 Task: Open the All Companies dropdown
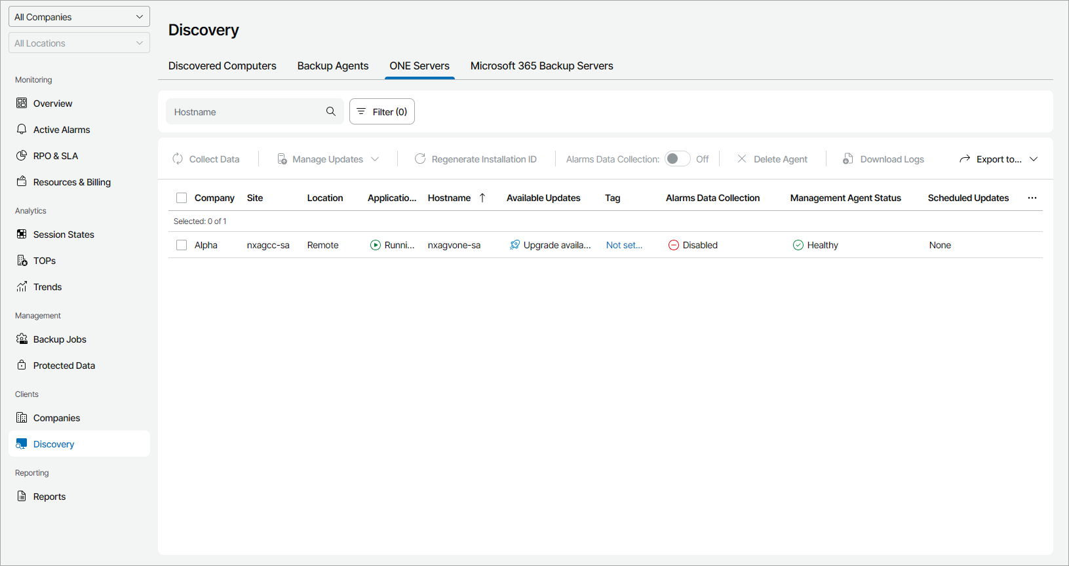pyautogui.click(x=79, y=17)
